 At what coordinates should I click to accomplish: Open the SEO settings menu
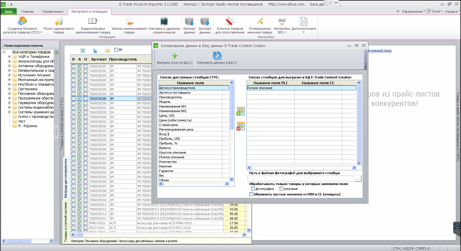coord(282,25)
